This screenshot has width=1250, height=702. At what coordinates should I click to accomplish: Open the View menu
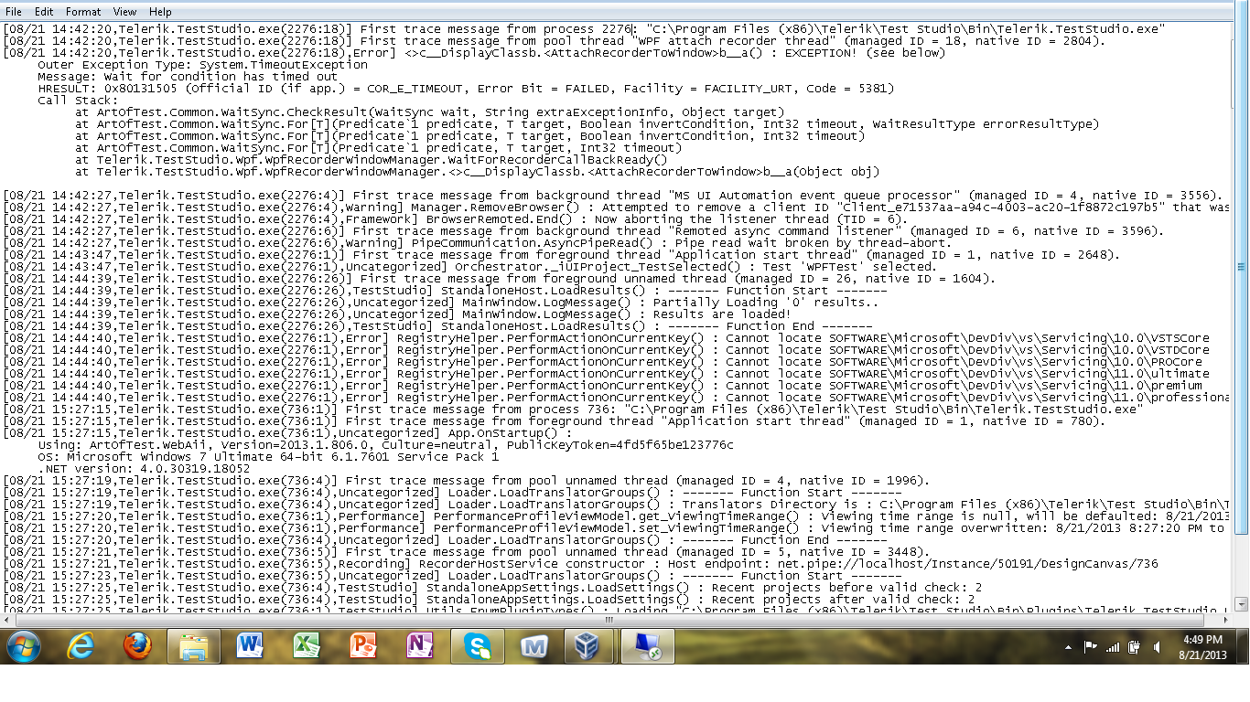(125, 12)
